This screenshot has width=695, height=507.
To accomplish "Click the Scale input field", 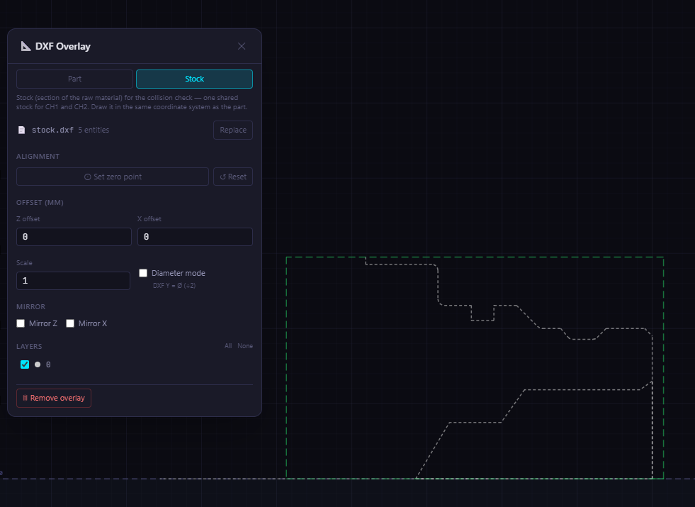I will pyautogui.click(x=73, y=281).
